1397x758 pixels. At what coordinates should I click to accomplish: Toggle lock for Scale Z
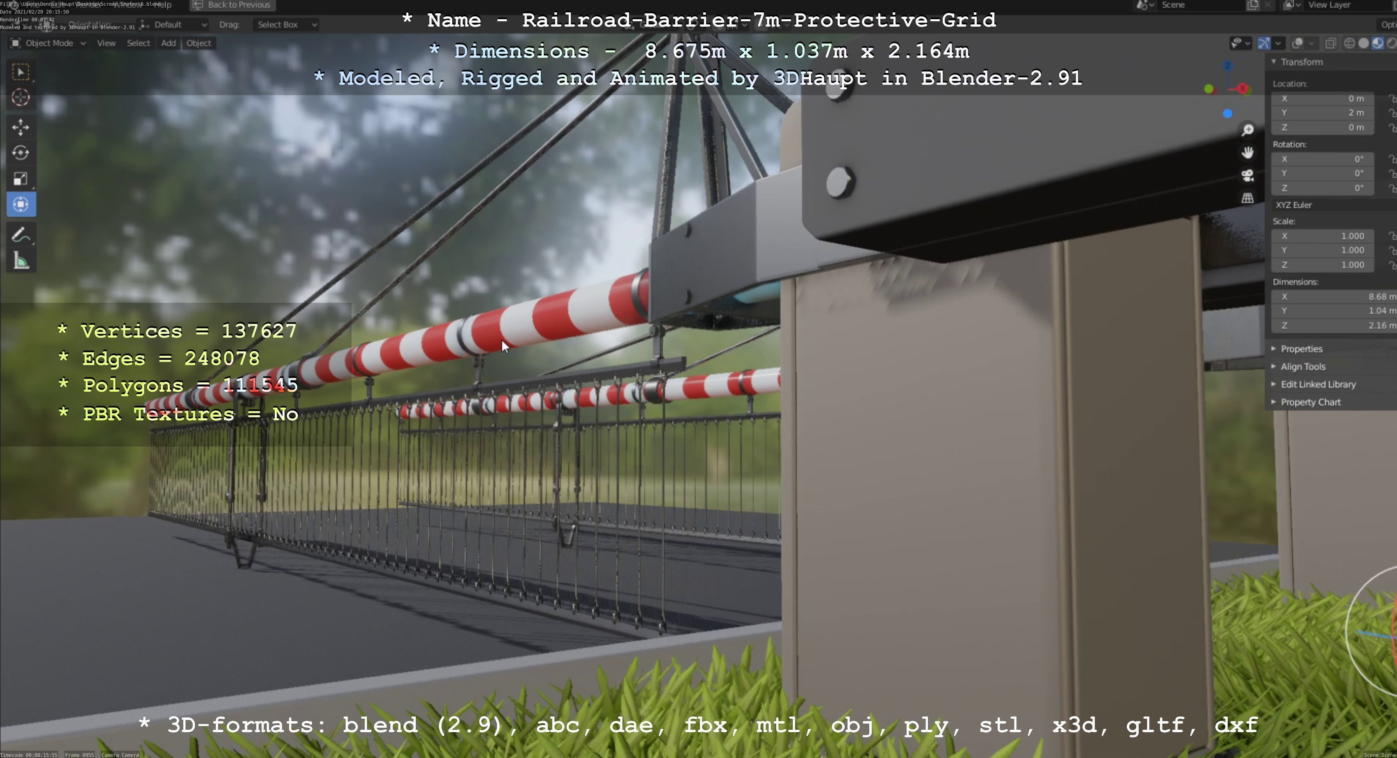[1392, 265]
